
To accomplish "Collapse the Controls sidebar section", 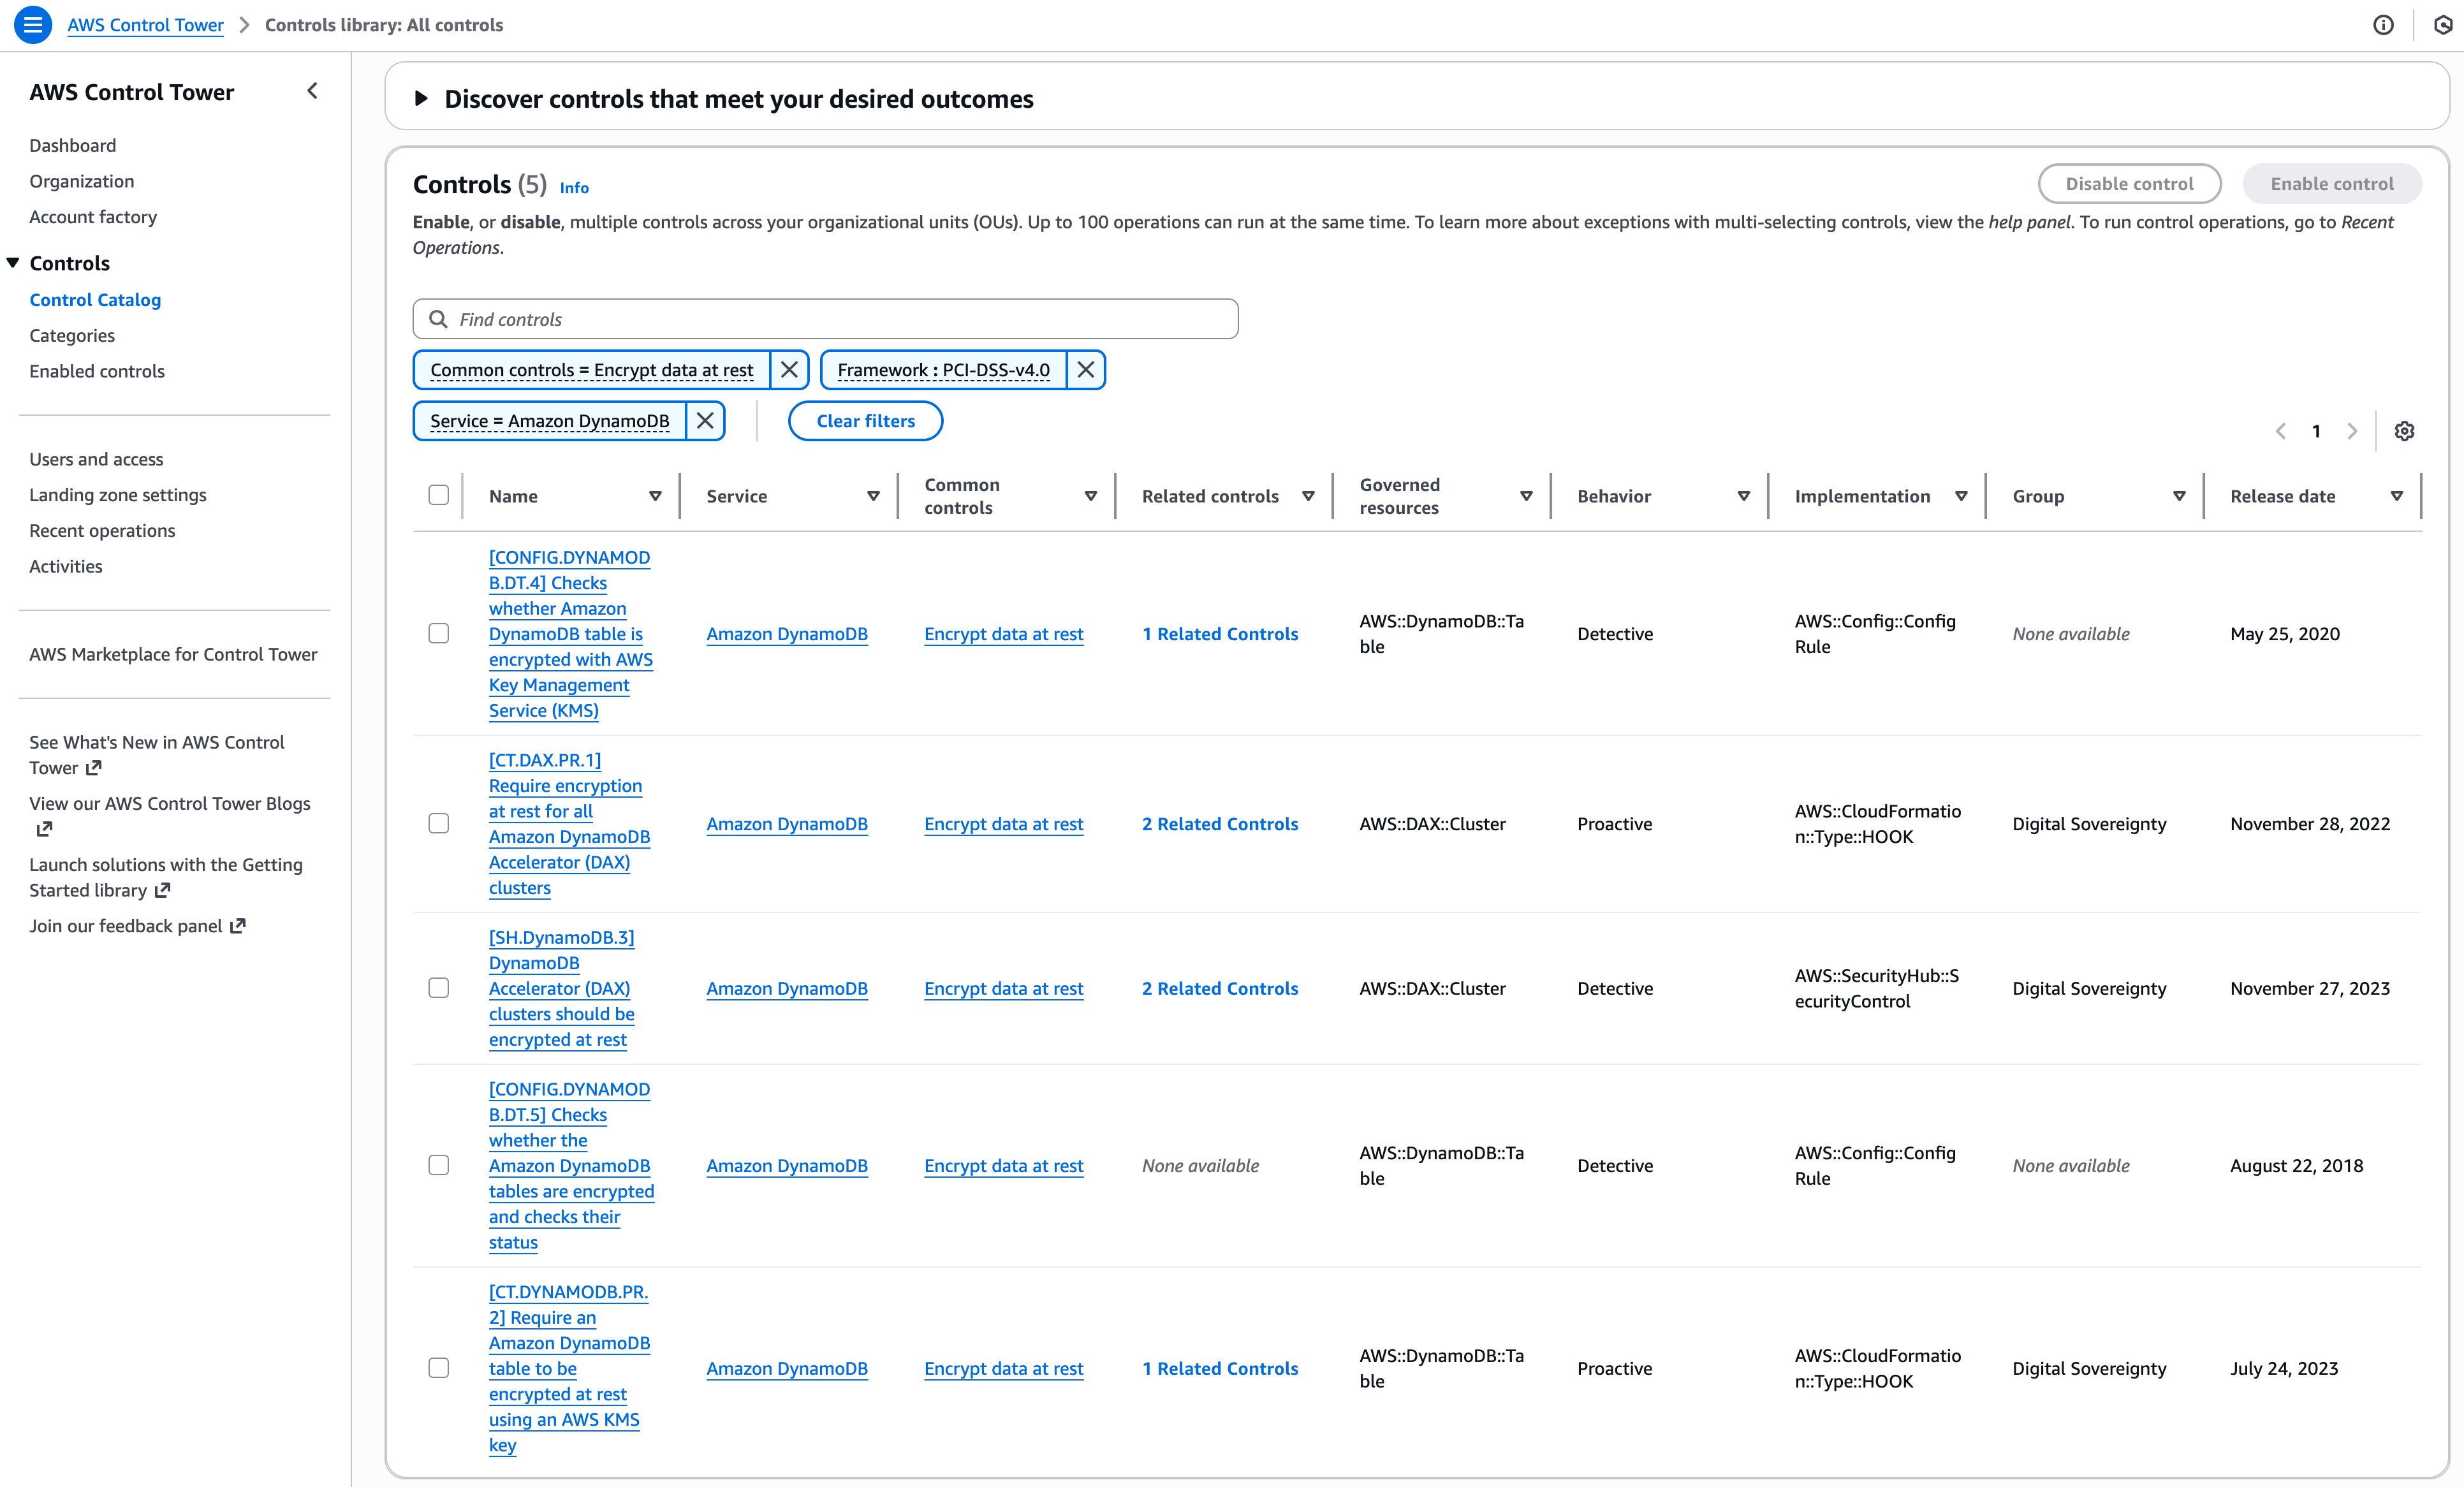I will pyautogui.click(x=13, y=263).
